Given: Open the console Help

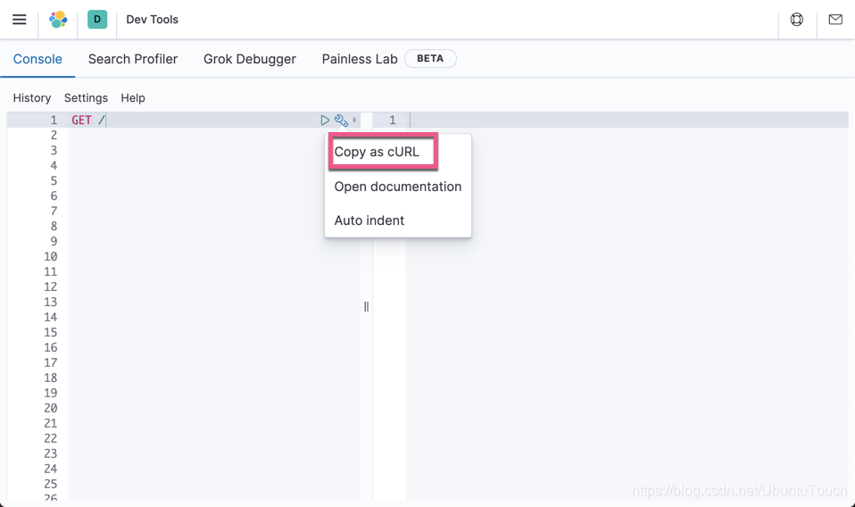Looking at the screenshot, I should click(133, 98).
